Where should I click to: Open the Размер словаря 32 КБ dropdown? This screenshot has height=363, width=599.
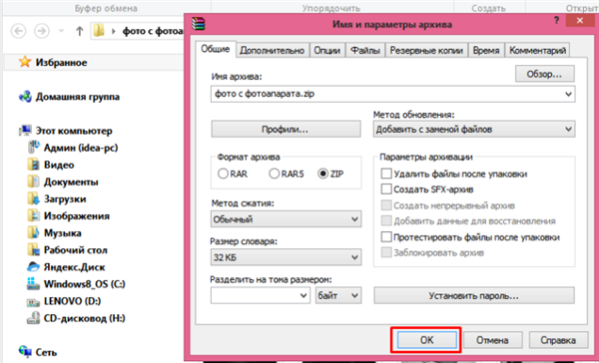click(x=286, y=257)
